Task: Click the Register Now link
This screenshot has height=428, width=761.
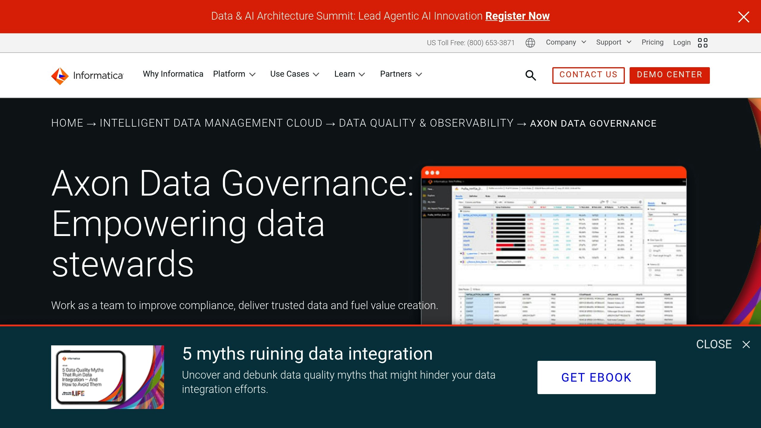Action: coord(517,16)
